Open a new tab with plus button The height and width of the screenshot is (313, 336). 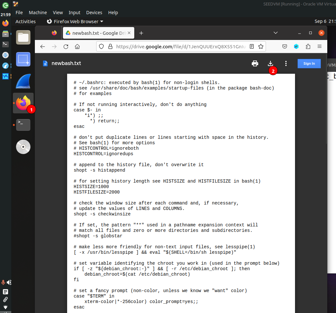[x=141, y=33]
